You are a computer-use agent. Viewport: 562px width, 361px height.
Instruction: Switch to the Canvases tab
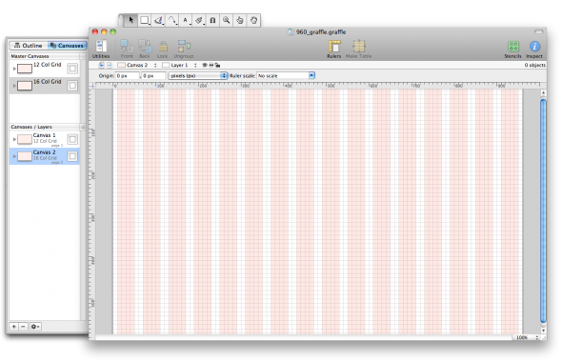point(67,46)
